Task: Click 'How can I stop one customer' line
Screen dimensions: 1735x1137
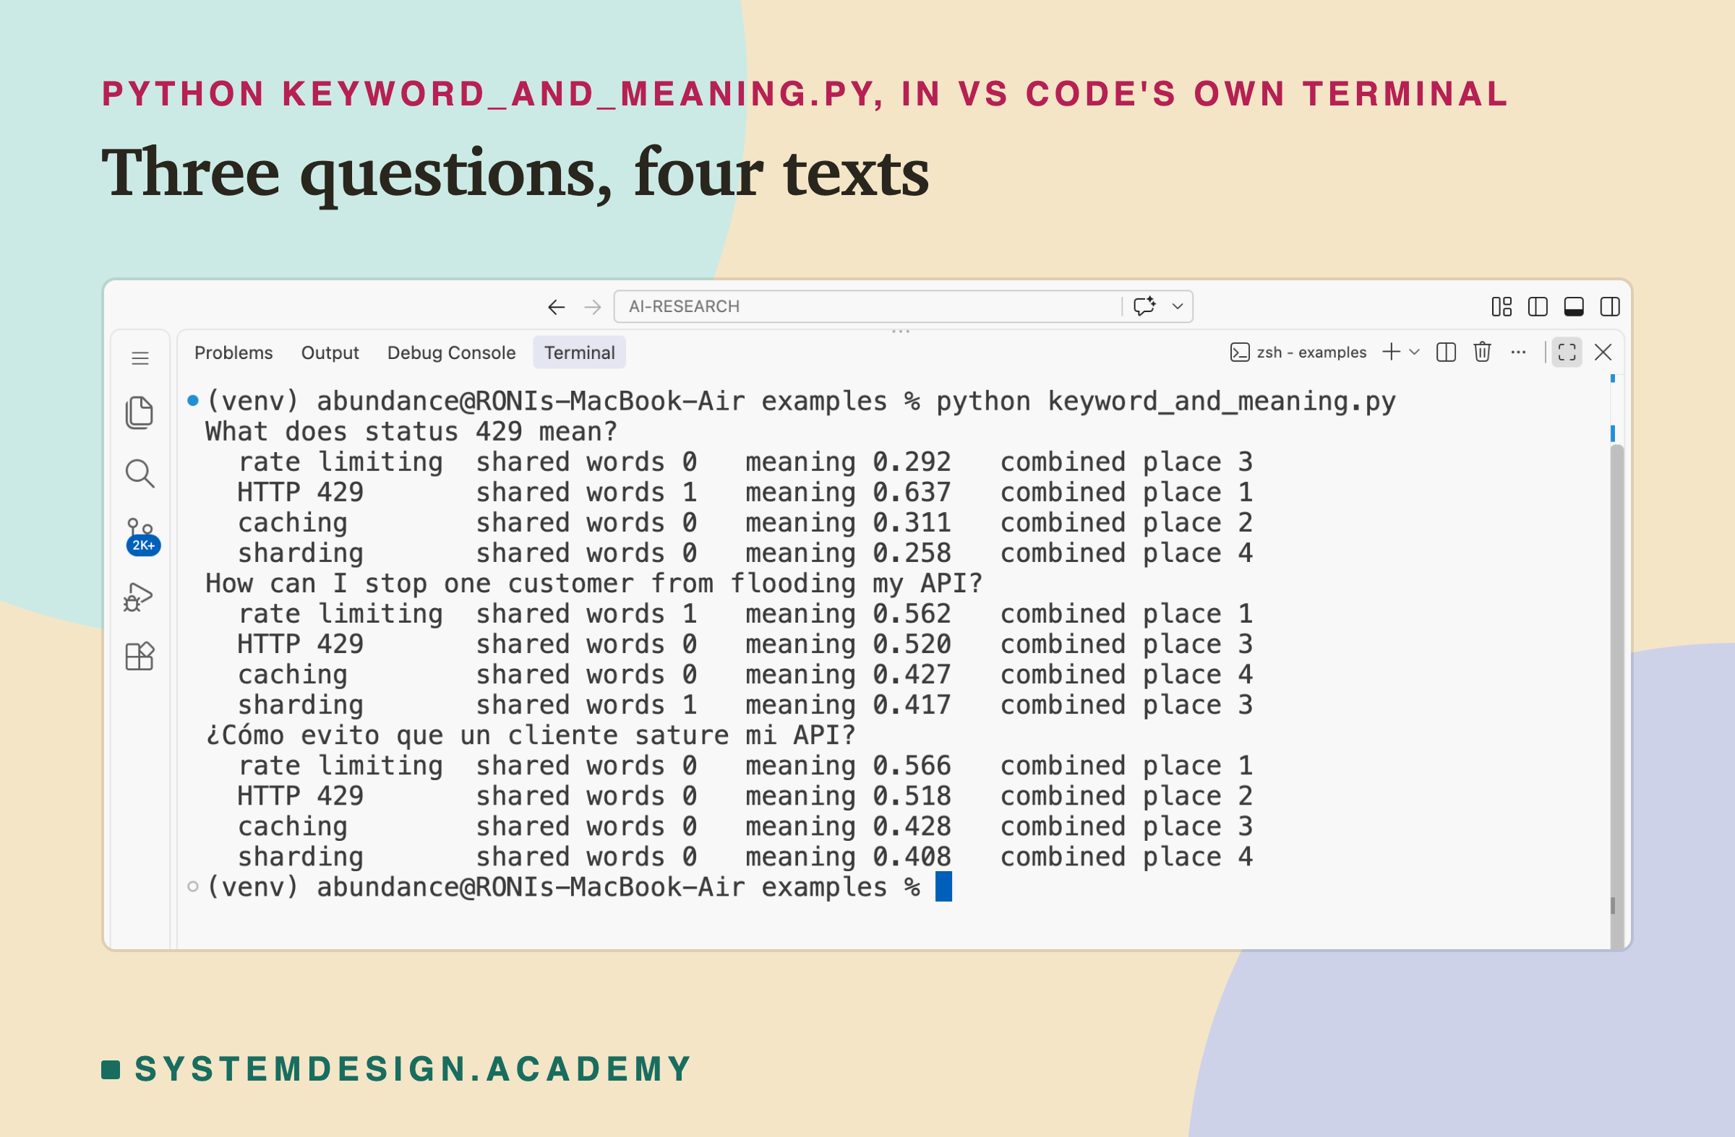Action: click(x=594, y=583)
